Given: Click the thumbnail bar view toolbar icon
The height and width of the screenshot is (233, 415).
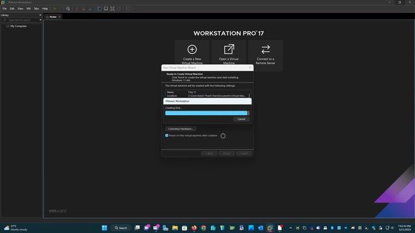Looking at the screenshot, I should point(106,8).
